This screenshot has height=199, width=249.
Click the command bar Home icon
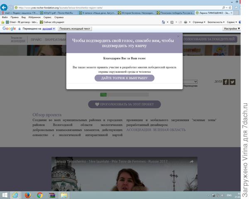pos(164,22)
